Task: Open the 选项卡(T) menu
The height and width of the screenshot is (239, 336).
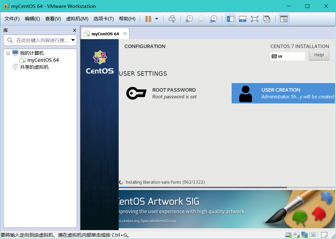Action: click(103, 19)
